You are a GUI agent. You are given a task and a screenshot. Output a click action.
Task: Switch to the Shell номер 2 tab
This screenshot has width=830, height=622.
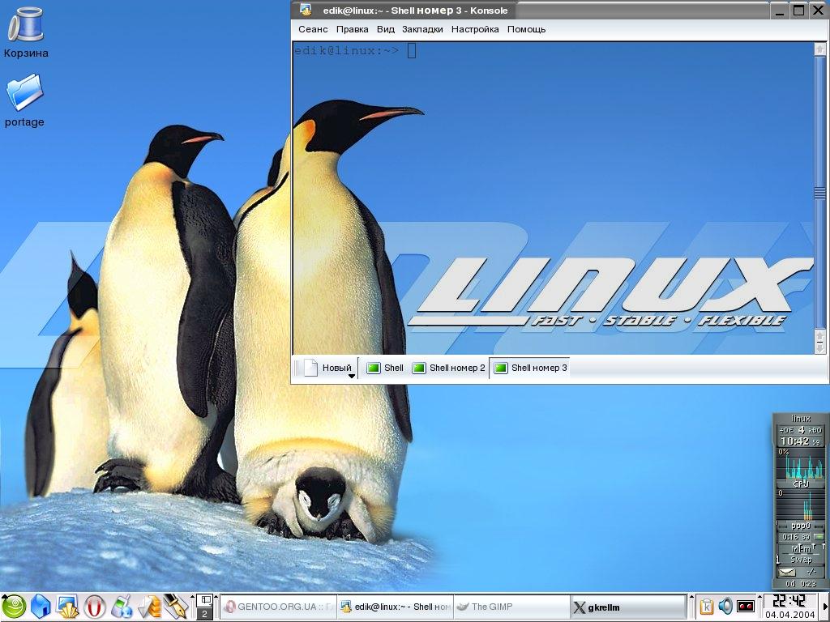(448, 368)
